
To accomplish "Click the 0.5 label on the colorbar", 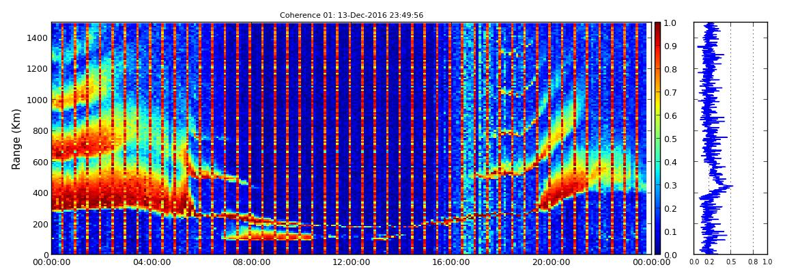I will pyautogui.click(x=670, y=139).
